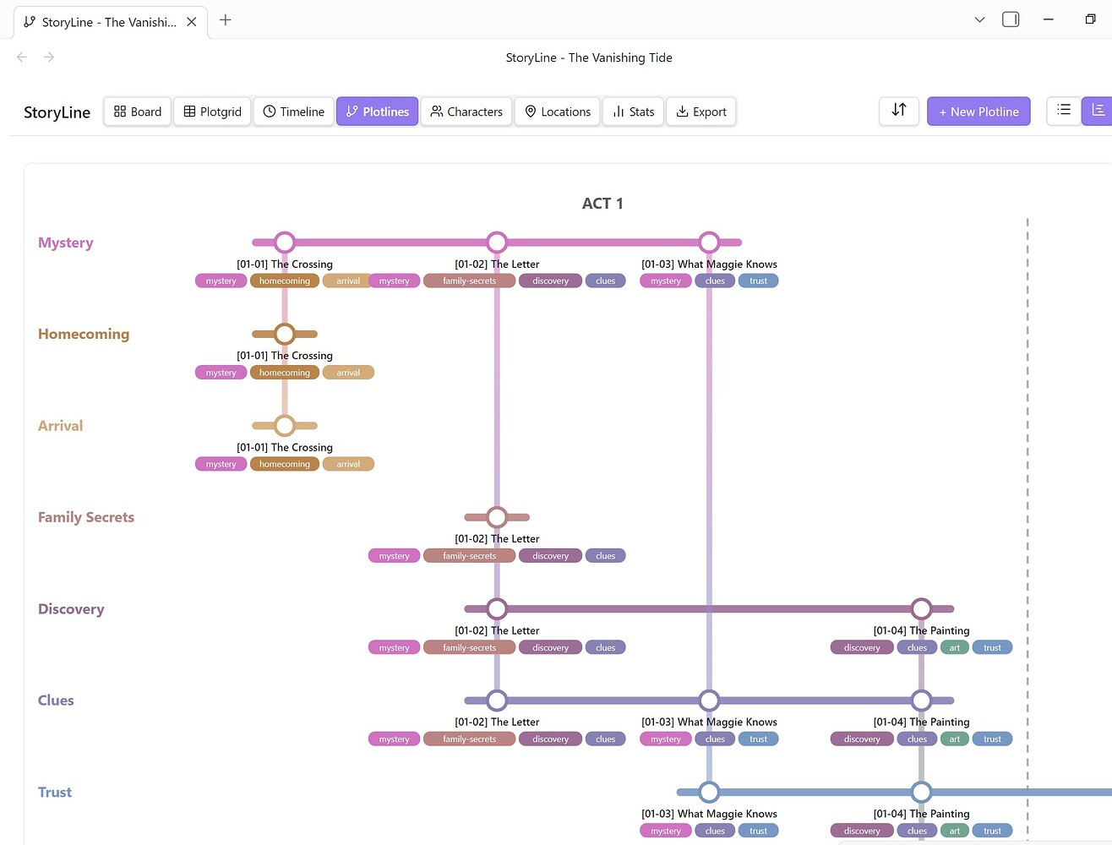Open the Locations tab
Screen dimensions: 1112x845
[x=558, y=112]
